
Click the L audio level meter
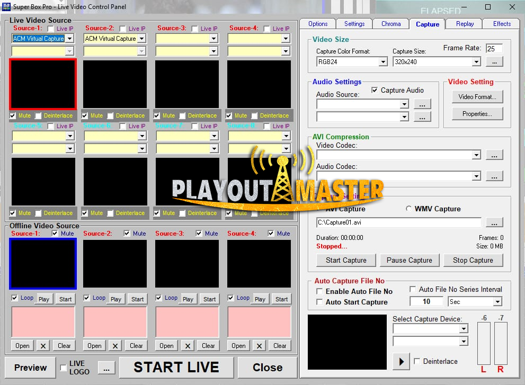coord(484,344)
